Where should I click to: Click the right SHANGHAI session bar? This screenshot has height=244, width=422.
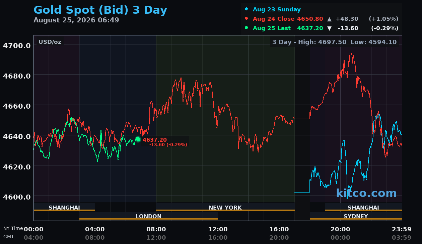click(x=363, y=207)
